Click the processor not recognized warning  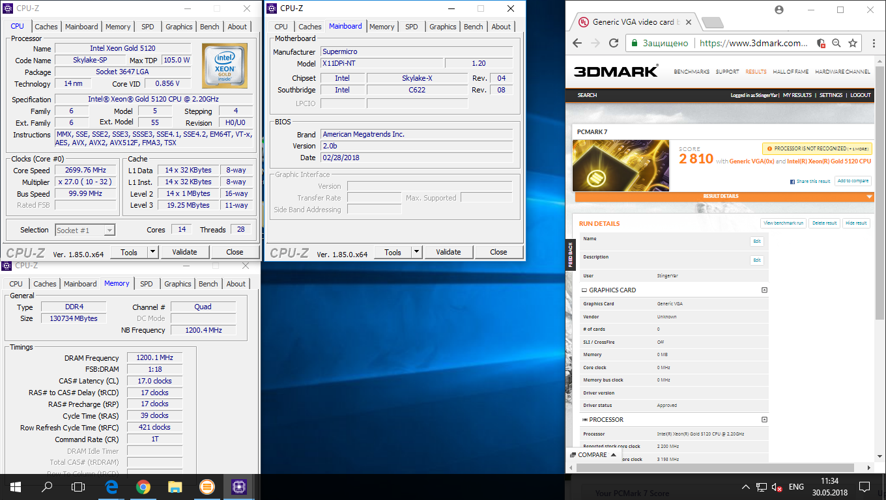coord(817,148)
